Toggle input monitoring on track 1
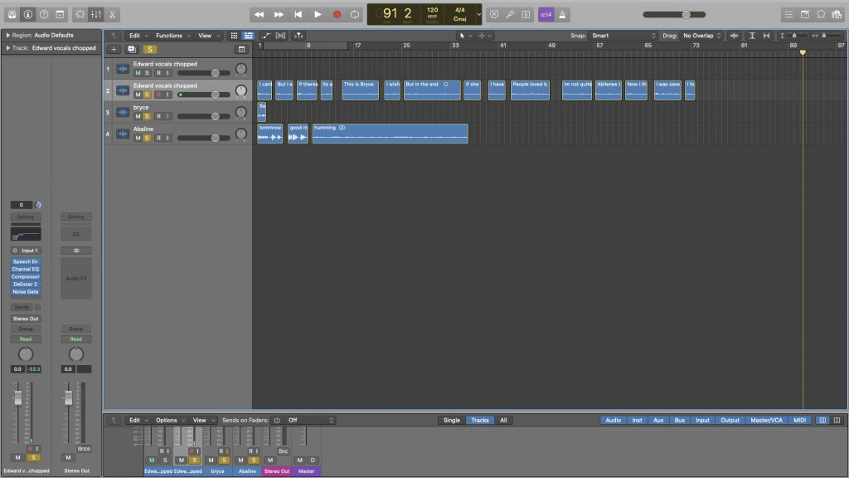This screenshot has width=849, height=478. (167, 73)
